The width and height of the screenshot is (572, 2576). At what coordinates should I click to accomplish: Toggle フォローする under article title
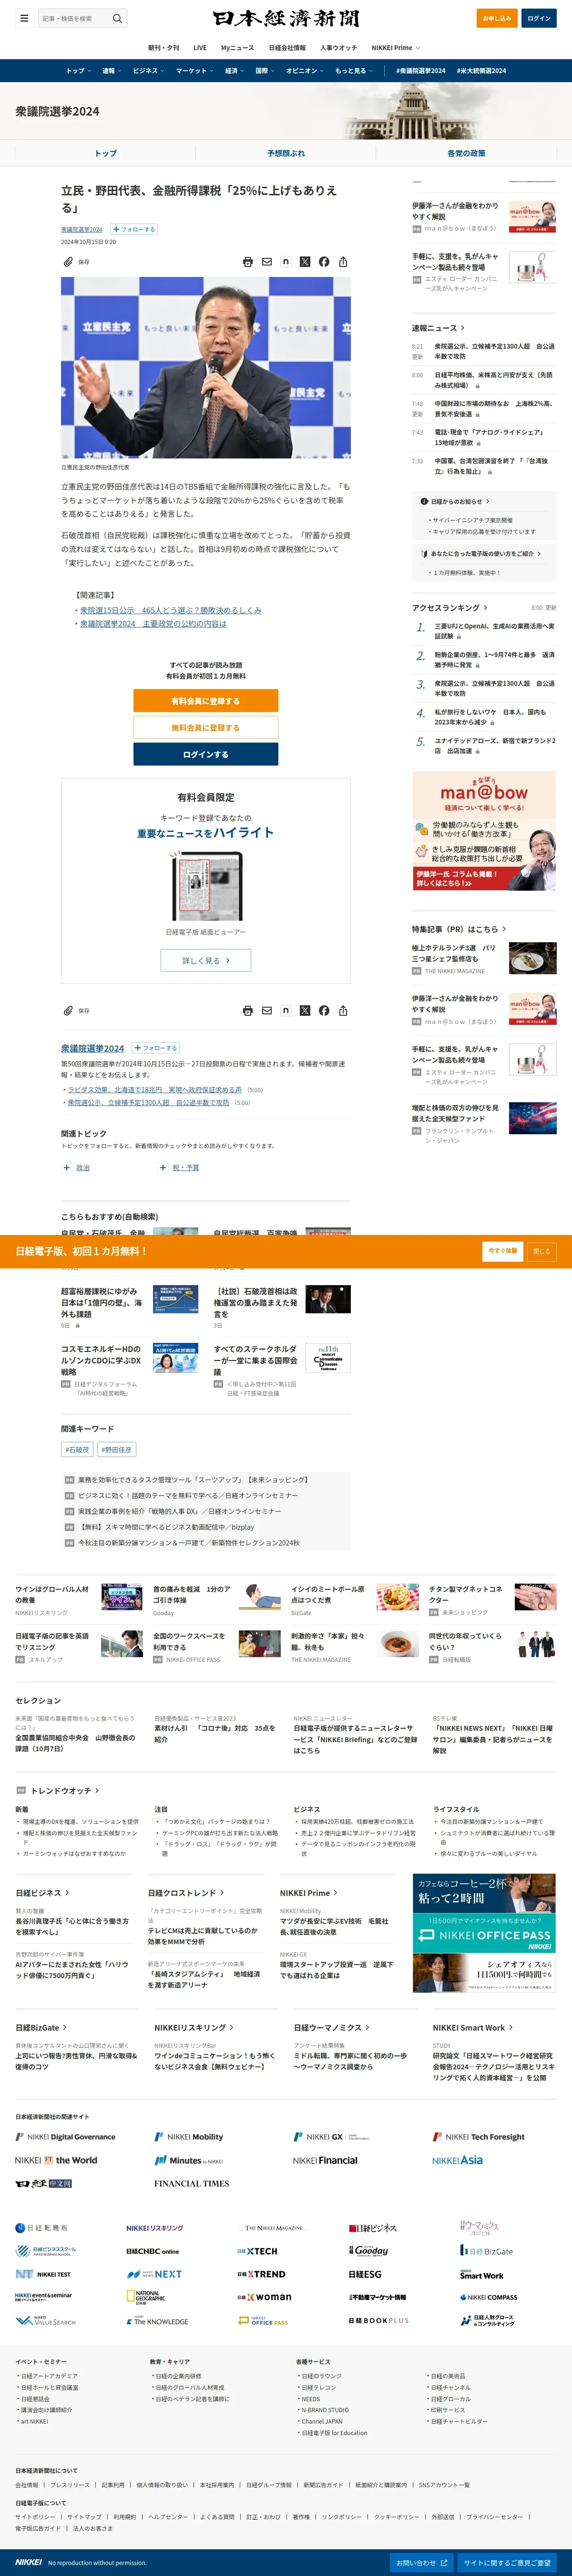[x=133, y=229]
